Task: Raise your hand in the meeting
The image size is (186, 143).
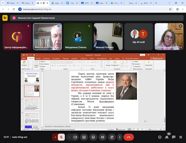Action: (112, 137)
